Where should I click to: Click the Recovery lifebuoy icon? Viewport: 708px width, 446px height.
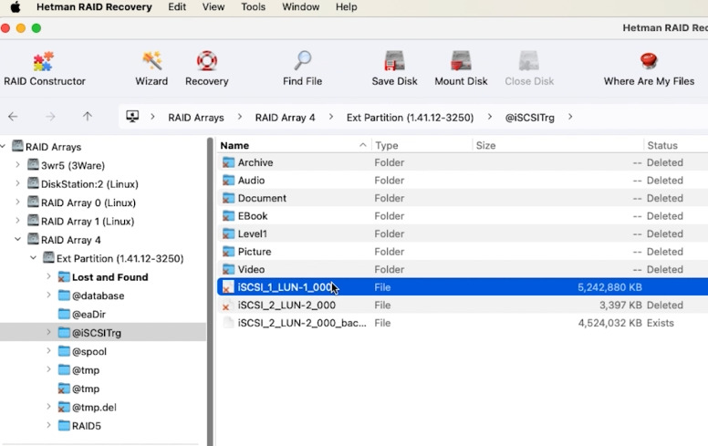pyautogui.click(x=207, y=61)
